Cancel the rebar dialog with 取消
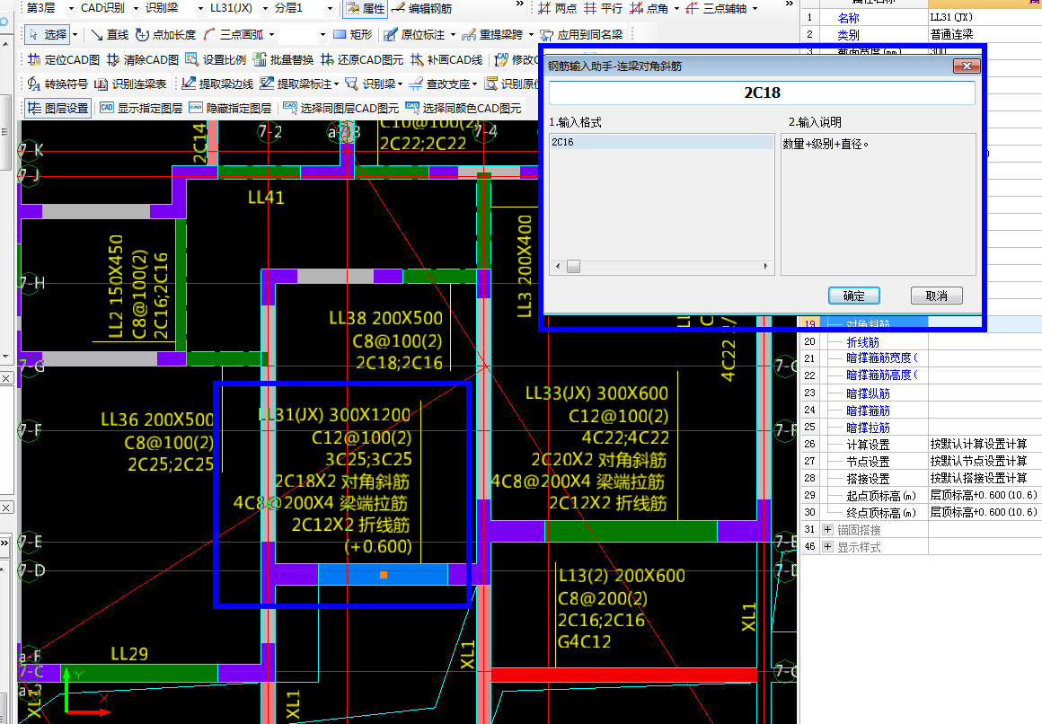This screenshot has height=724, width=1042. pos(936,296)
